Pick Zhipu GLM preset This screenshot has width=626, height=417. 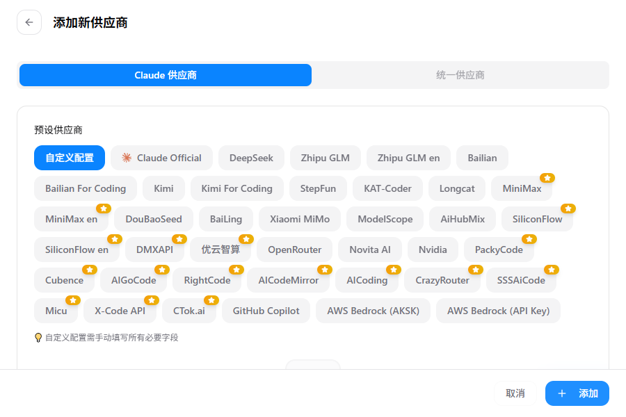tap(326, 158)
